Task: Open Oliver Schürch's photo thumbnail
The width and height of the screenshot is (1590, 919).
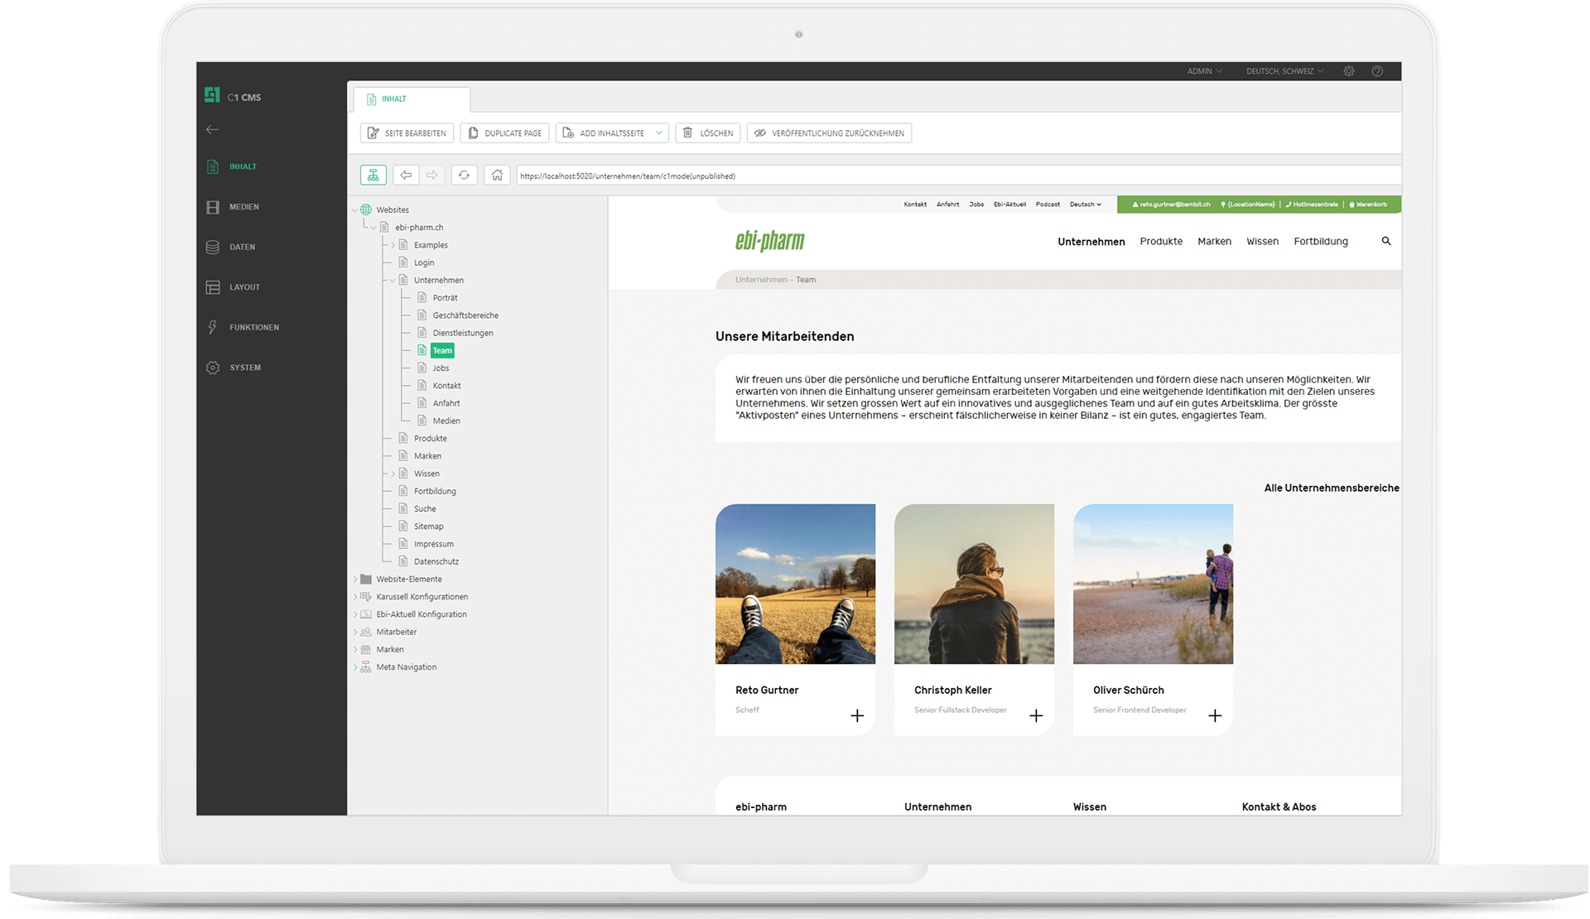Action: [x=1153, y=584]
